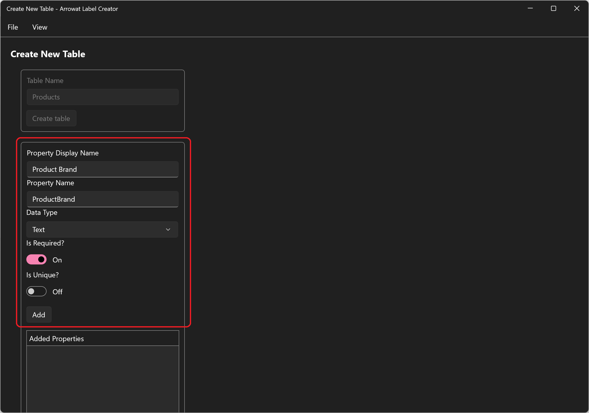This screenshot has width=589, height=413.
Task: Focus the Property Display Name text box
Action: click(x=103, y=169)
